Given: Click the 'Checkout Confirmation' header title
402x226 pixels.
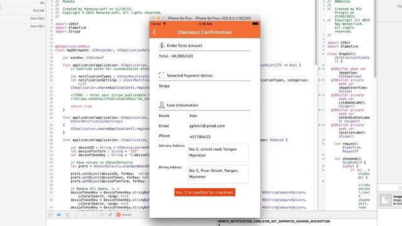Looking at the screenshot, I should pyautogui.click(x=205, y=32).
